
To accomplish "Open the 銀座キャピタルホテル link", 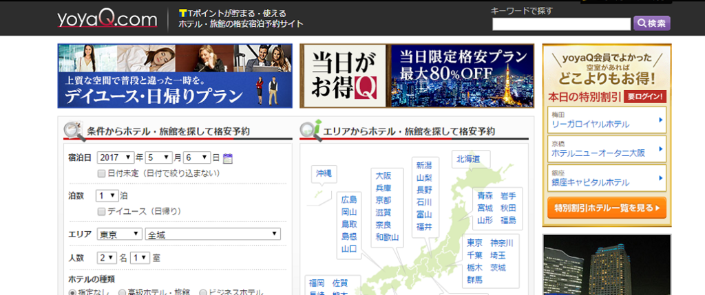I will point(590,182).
